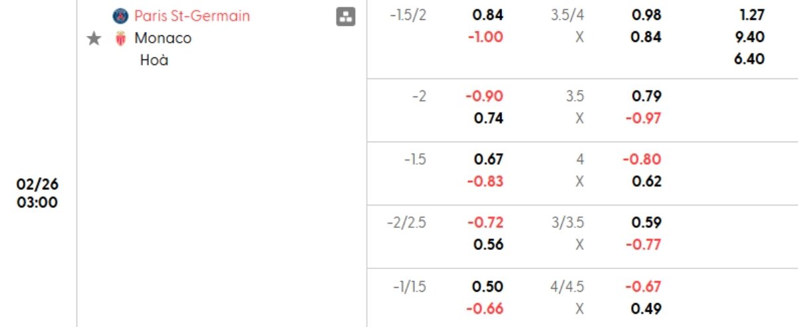Select -0.72 odds on the -2/2.5 handicap

485,223
